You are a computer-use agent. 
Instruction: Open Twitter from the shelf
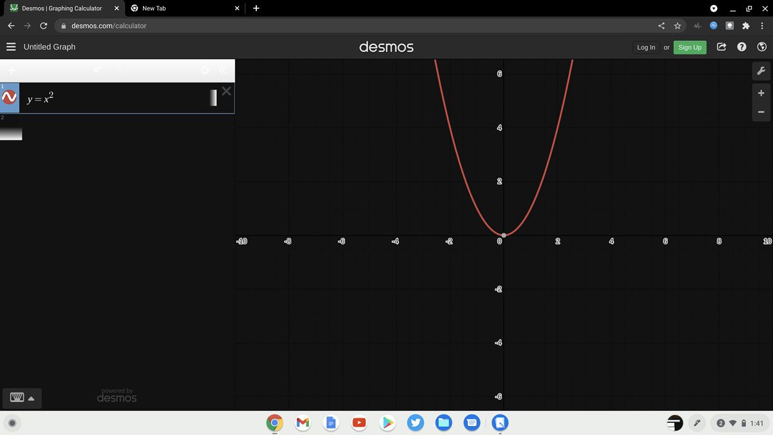[x=415, y=423]
